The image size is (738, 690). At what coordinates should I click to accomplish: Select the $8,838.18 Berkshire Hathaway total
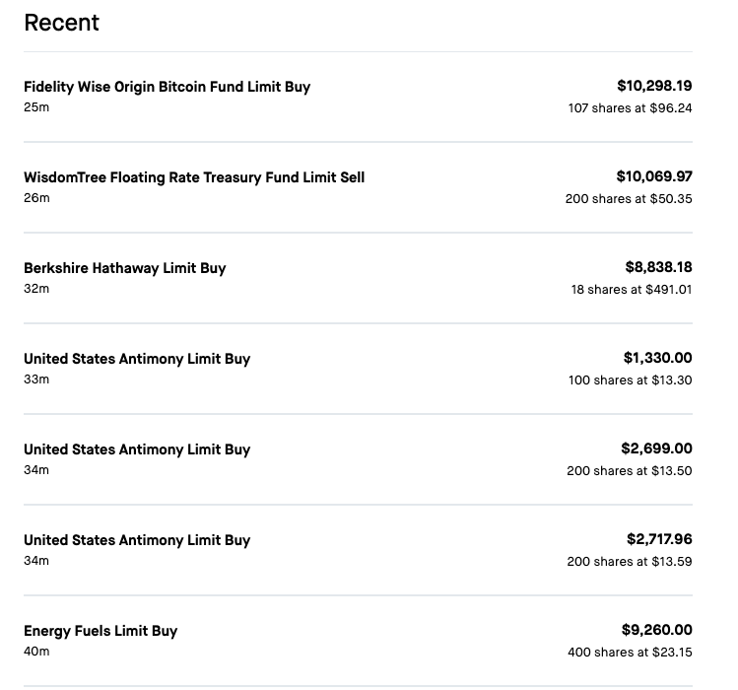(658, 267)
